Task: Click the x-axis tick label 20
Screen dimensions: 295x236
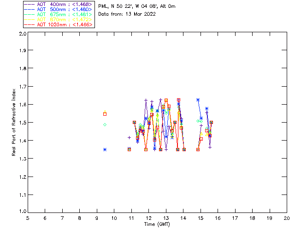Action: 287,218
